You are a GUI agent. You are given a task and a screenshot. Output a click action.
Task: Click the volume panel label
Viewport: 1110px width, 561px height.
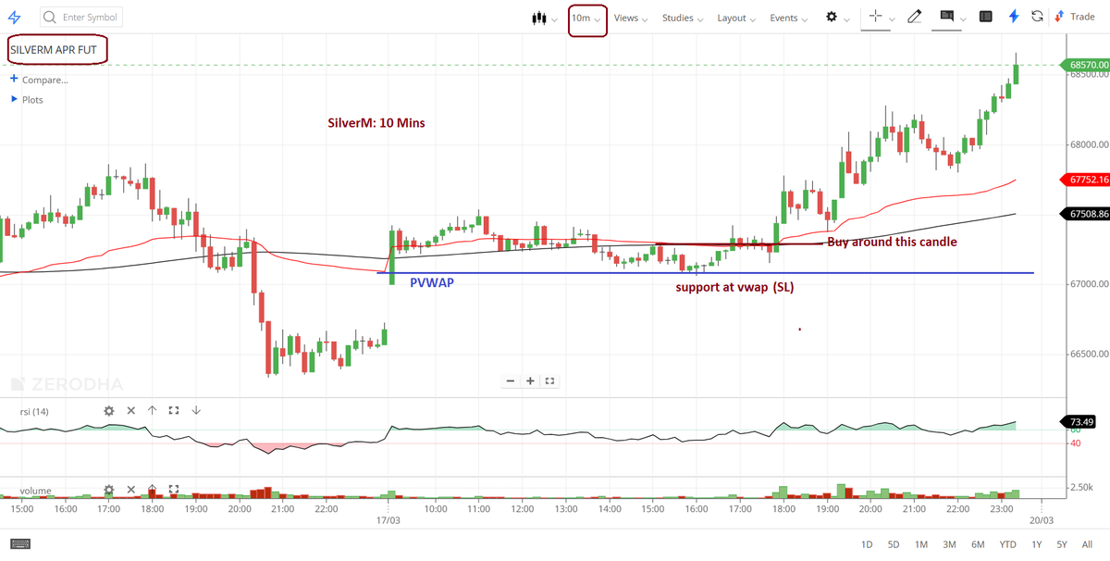[35, 491]
